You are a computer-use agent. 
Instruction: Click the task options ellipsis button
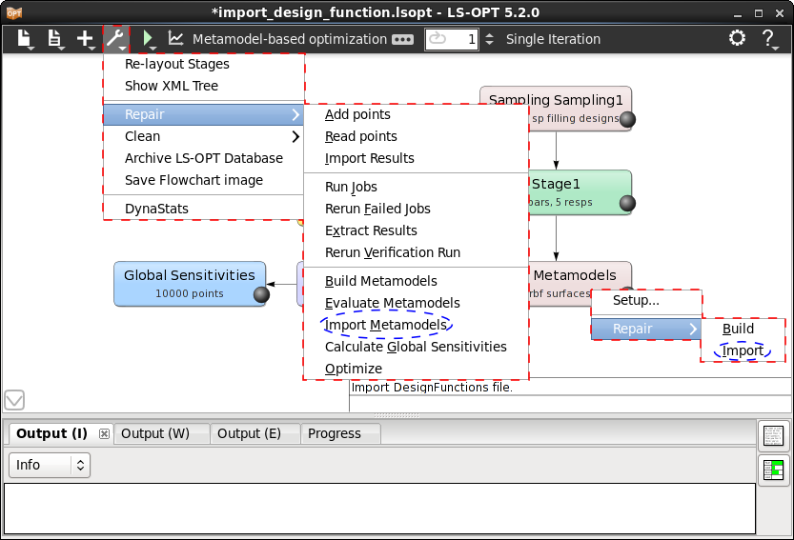(x=402, y=39)
